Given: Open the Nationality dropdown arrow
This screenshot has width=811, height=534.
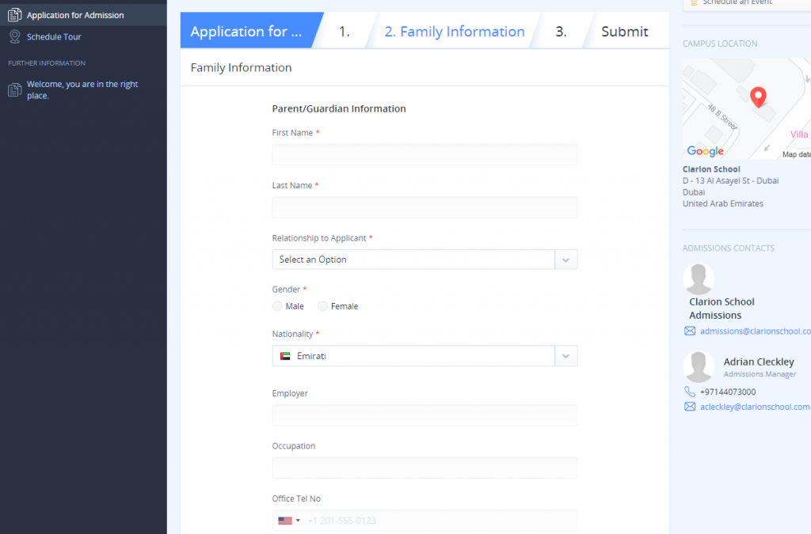Looking at the screenshot, I should coord(565,357).
